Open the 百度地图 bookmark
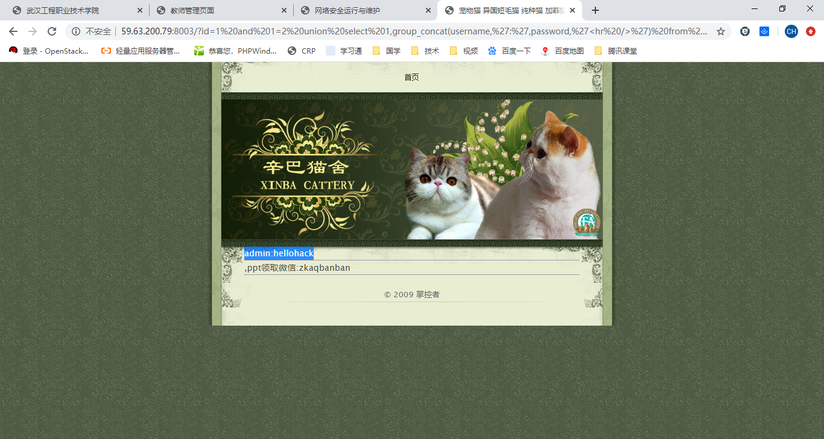This screenshot has width=824, height=439. 563,51
